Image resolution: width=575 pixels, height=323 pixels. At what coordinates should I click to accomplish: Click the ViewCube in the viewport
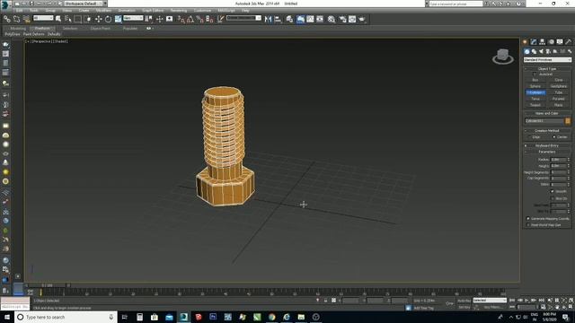[503, 57]
